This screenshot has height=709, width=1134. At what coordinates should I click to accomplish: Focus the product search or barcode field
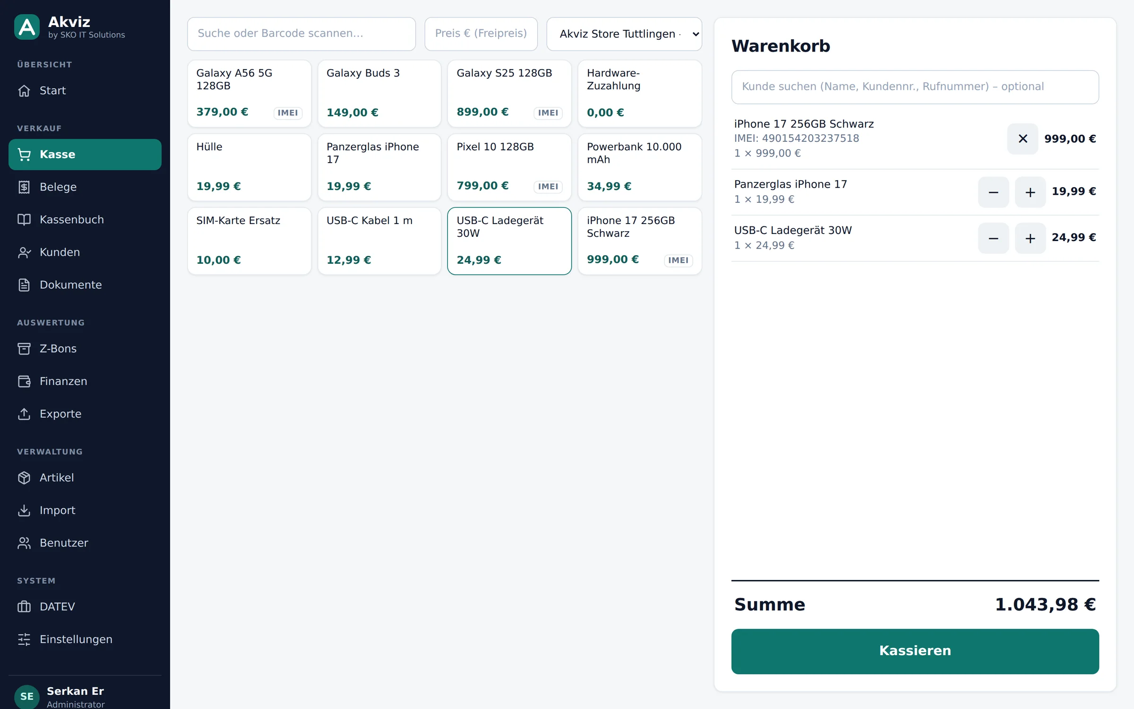[x=301, y=34]
